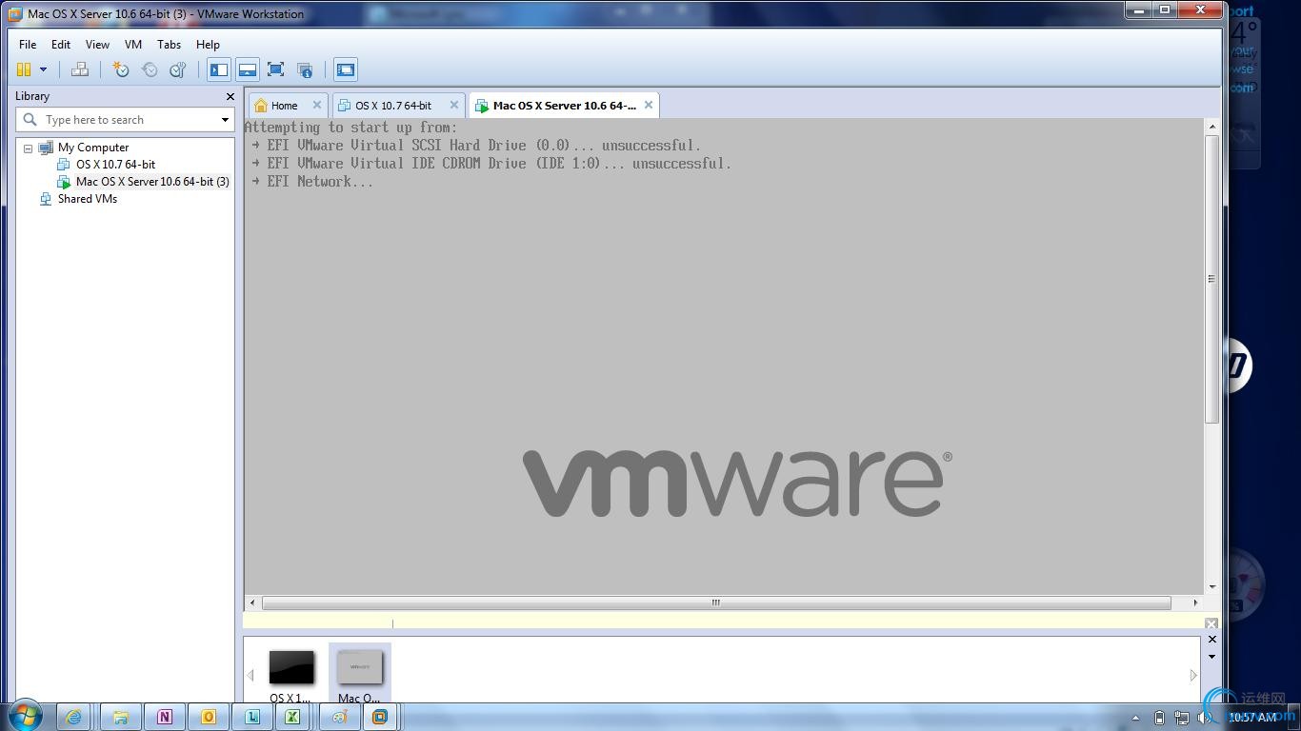Open Excel from the taskbar

pos(292,717)
